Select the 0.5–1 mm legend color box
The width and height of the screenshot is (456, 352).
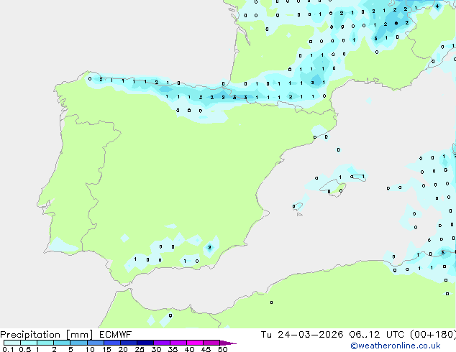pyautogui.click(x=29, y=343)
